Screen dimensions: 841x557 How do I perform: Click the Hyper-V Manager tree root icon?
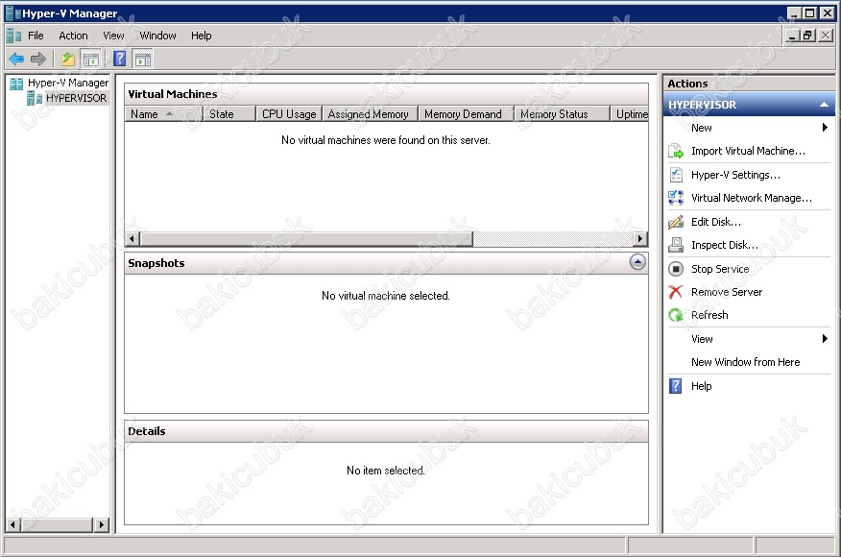click(x=16, y=84)
